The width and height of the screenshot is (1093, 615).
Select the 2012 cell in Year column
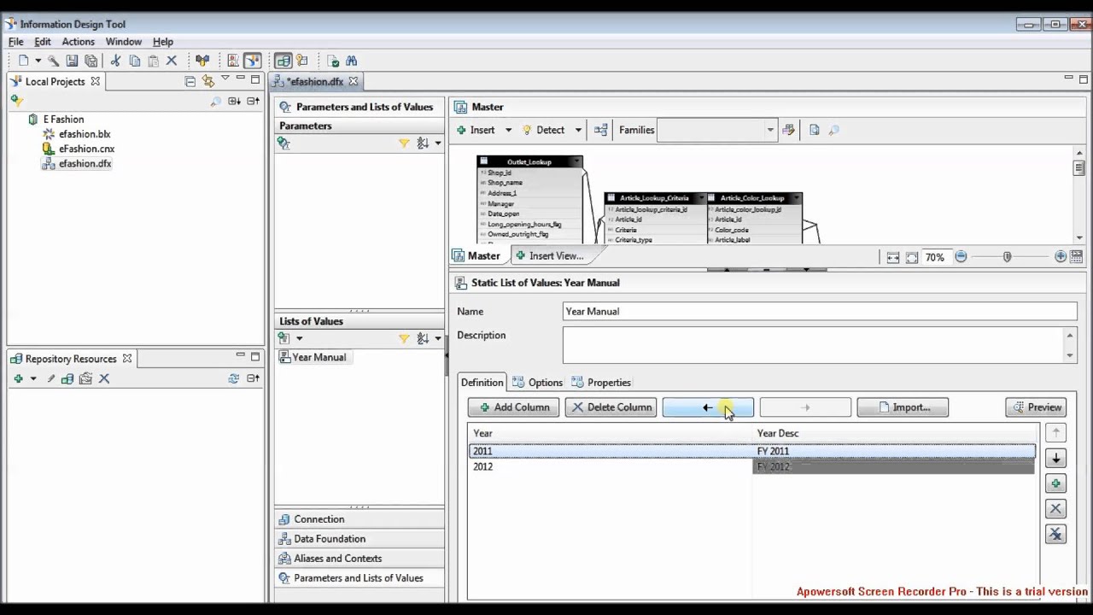[x=611, y=466]
